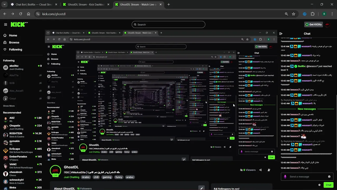Open the Chrome profile avatar B
The width and height of the screenshot is (337, 190).
tap(324, 14)
